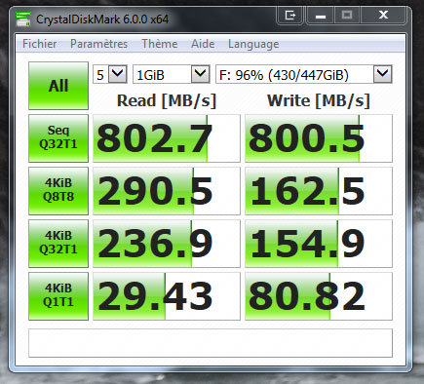Start the 4KiB Q1T1 test
Viewport: 424px width, 384px height.
[x=58, y=296]
